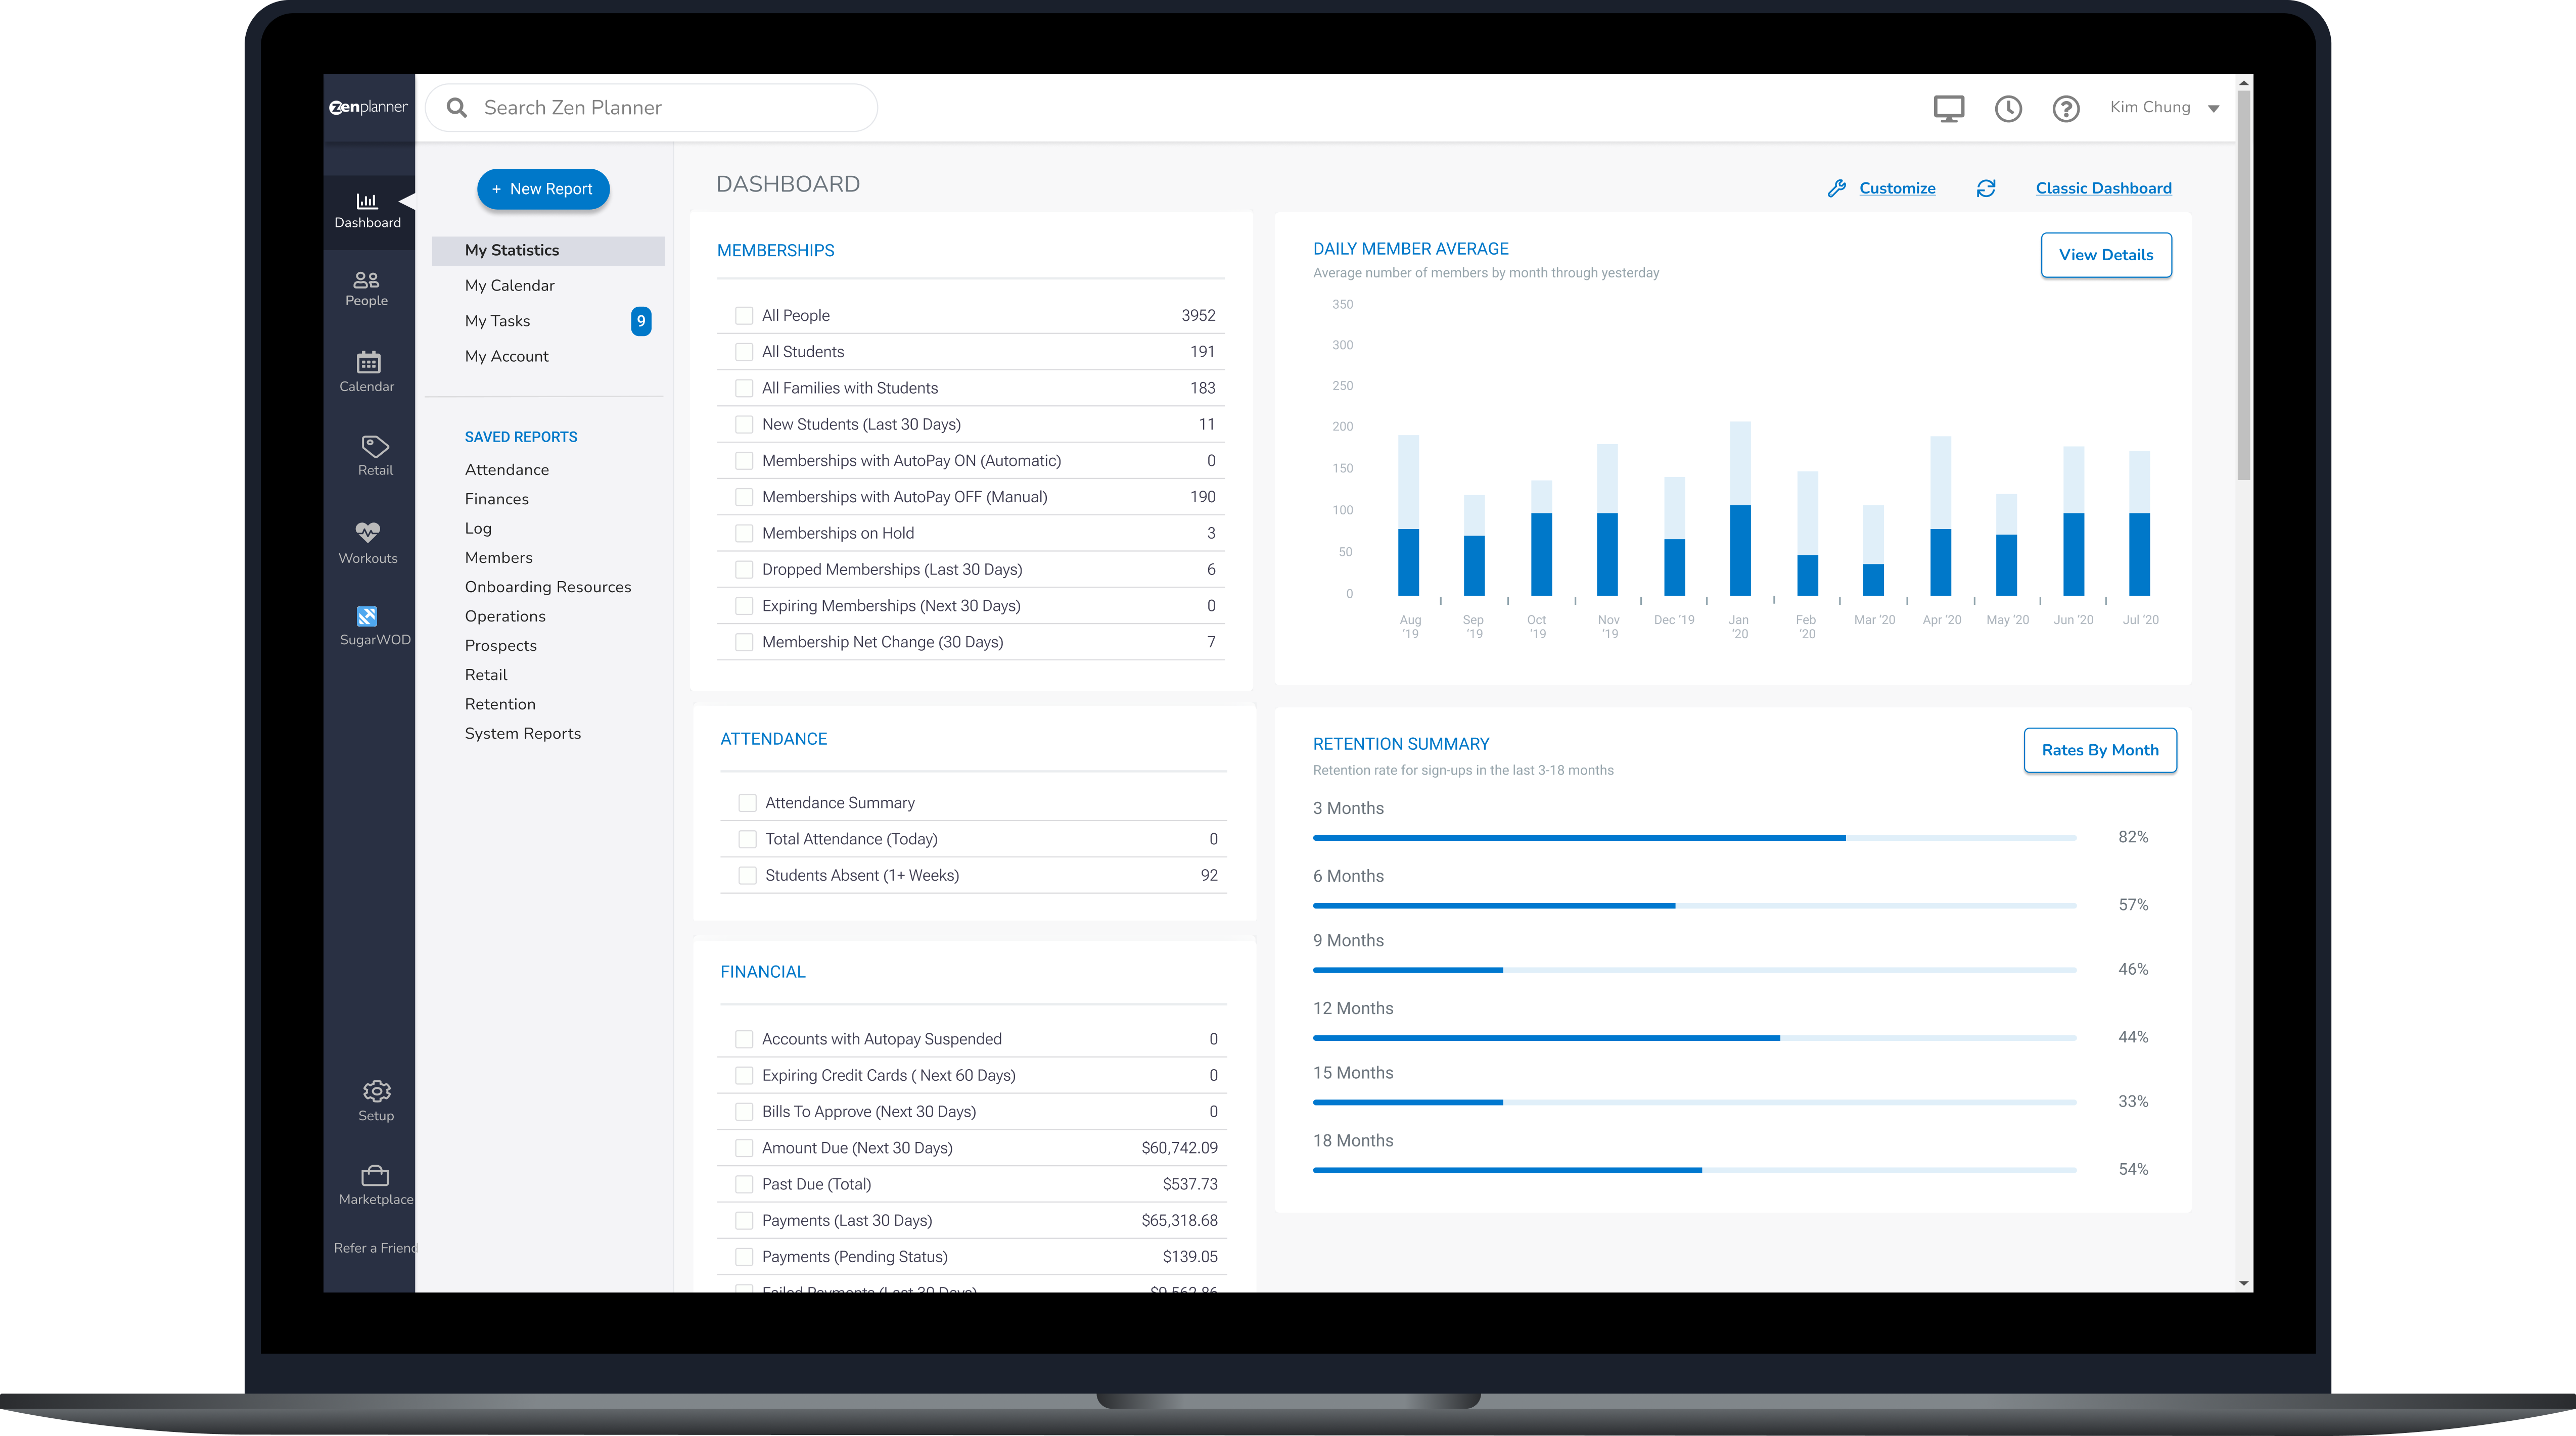Select the People icon in the sidebar
The width and height of the screenshot is (2576, 1436).
(367, 289)
